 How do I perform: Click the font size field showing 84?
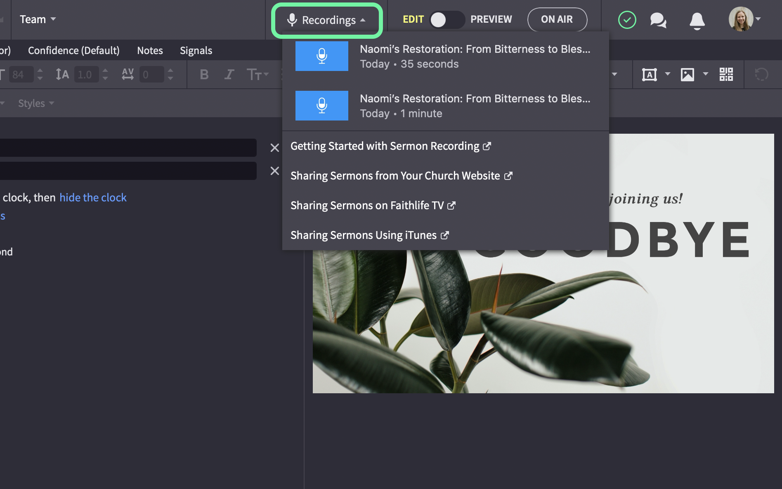(x=21, y=74)
